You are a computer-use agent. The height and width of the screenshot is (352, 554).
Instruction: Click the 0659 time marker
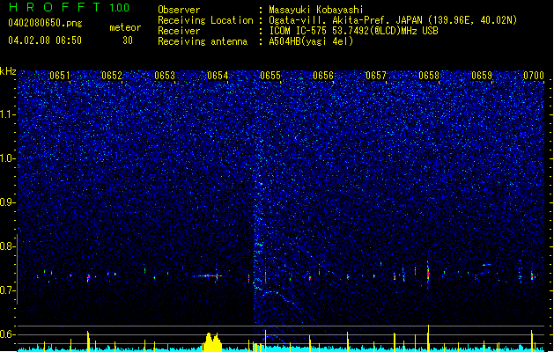[482, 75]
